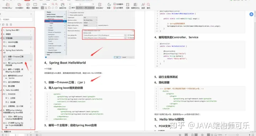Open the PDF to Office dropdown arrow
Viewport: 256px width, 136px height.
point(12,8)
